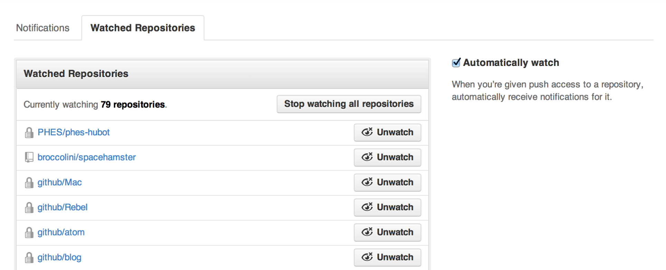Click lock icon beside github/Mac
This screenshot has width=666, height=270.
point(29,183)
